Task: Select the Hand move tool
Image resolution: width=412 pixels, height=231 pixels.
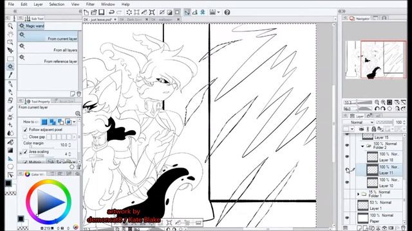Action: click(x=10, y=34)
